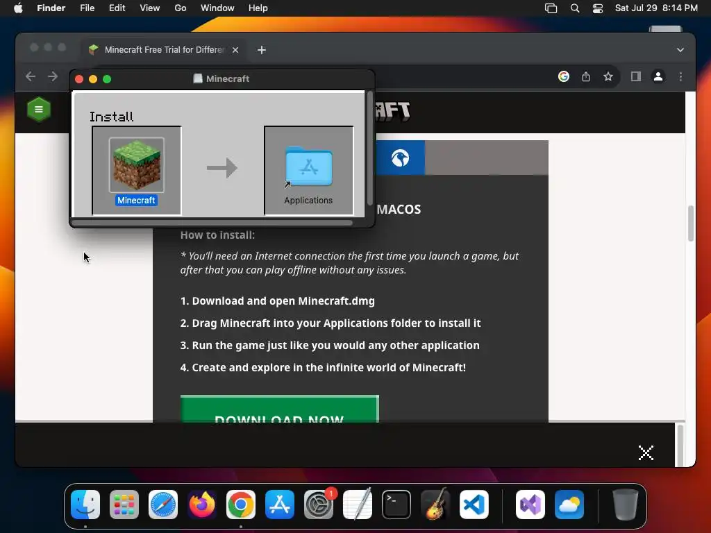Close the Minecraft Free Trial tab
The width and height of the screenshot is (711, 533).
235,50
